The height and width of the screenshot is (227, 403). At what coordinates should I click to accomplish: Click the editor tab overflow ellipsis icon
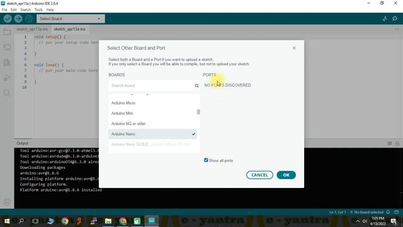pos(397,29)
